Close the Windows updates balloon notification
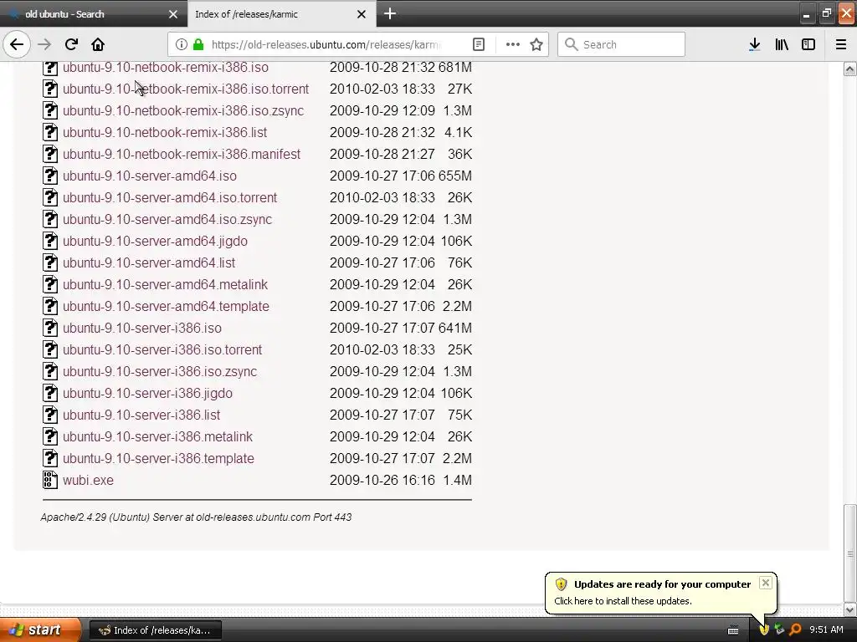857x642 pixels. [x=766, y=583]
